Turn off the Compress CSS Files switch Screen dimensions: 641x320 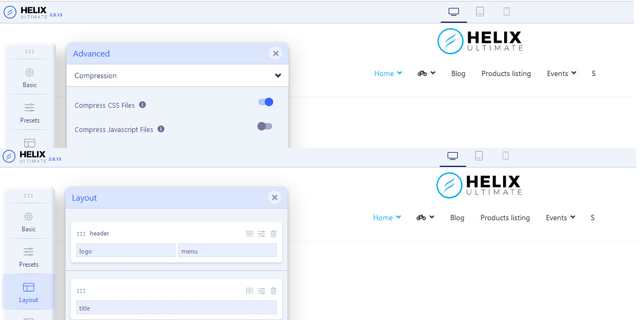[x=266, y=102]
